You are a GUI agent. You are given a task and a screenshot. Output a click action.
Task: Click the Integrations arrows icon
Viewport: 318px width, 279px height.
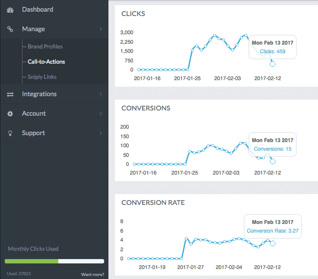(x=10, y=94)
